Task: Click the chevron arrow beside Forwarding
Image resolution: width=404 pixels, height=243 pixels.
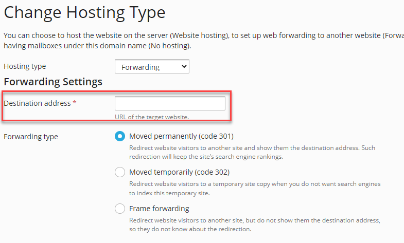Action: 184,67
